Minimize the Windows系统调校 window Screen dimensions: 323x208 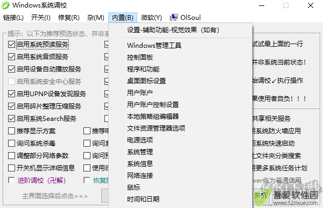(x=262, y=5)
